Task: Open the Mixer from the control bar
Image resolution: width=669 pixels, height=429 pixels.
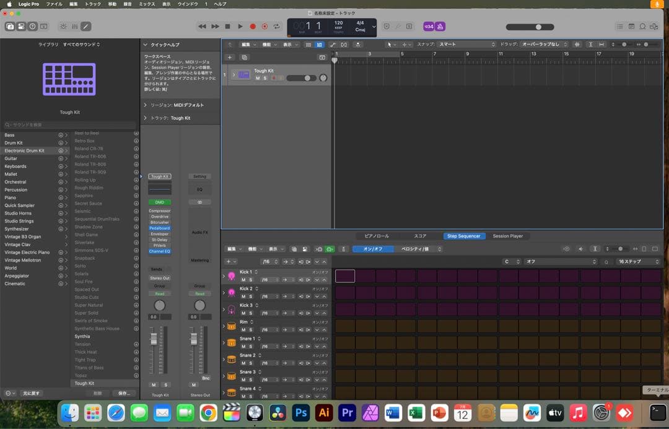Action: tap(74, 27)
